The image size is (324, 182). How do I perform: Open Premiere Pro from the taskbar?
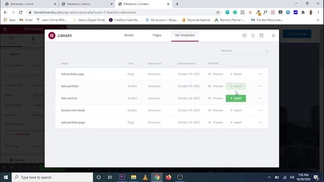click(122, 177)
